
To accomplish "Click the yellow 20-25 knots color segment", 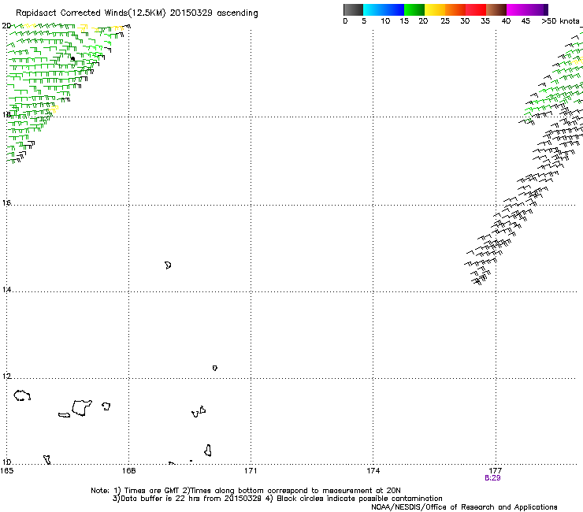I will click(x=434, y=9).
